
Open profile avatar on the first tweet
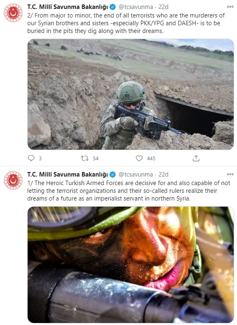13,13
